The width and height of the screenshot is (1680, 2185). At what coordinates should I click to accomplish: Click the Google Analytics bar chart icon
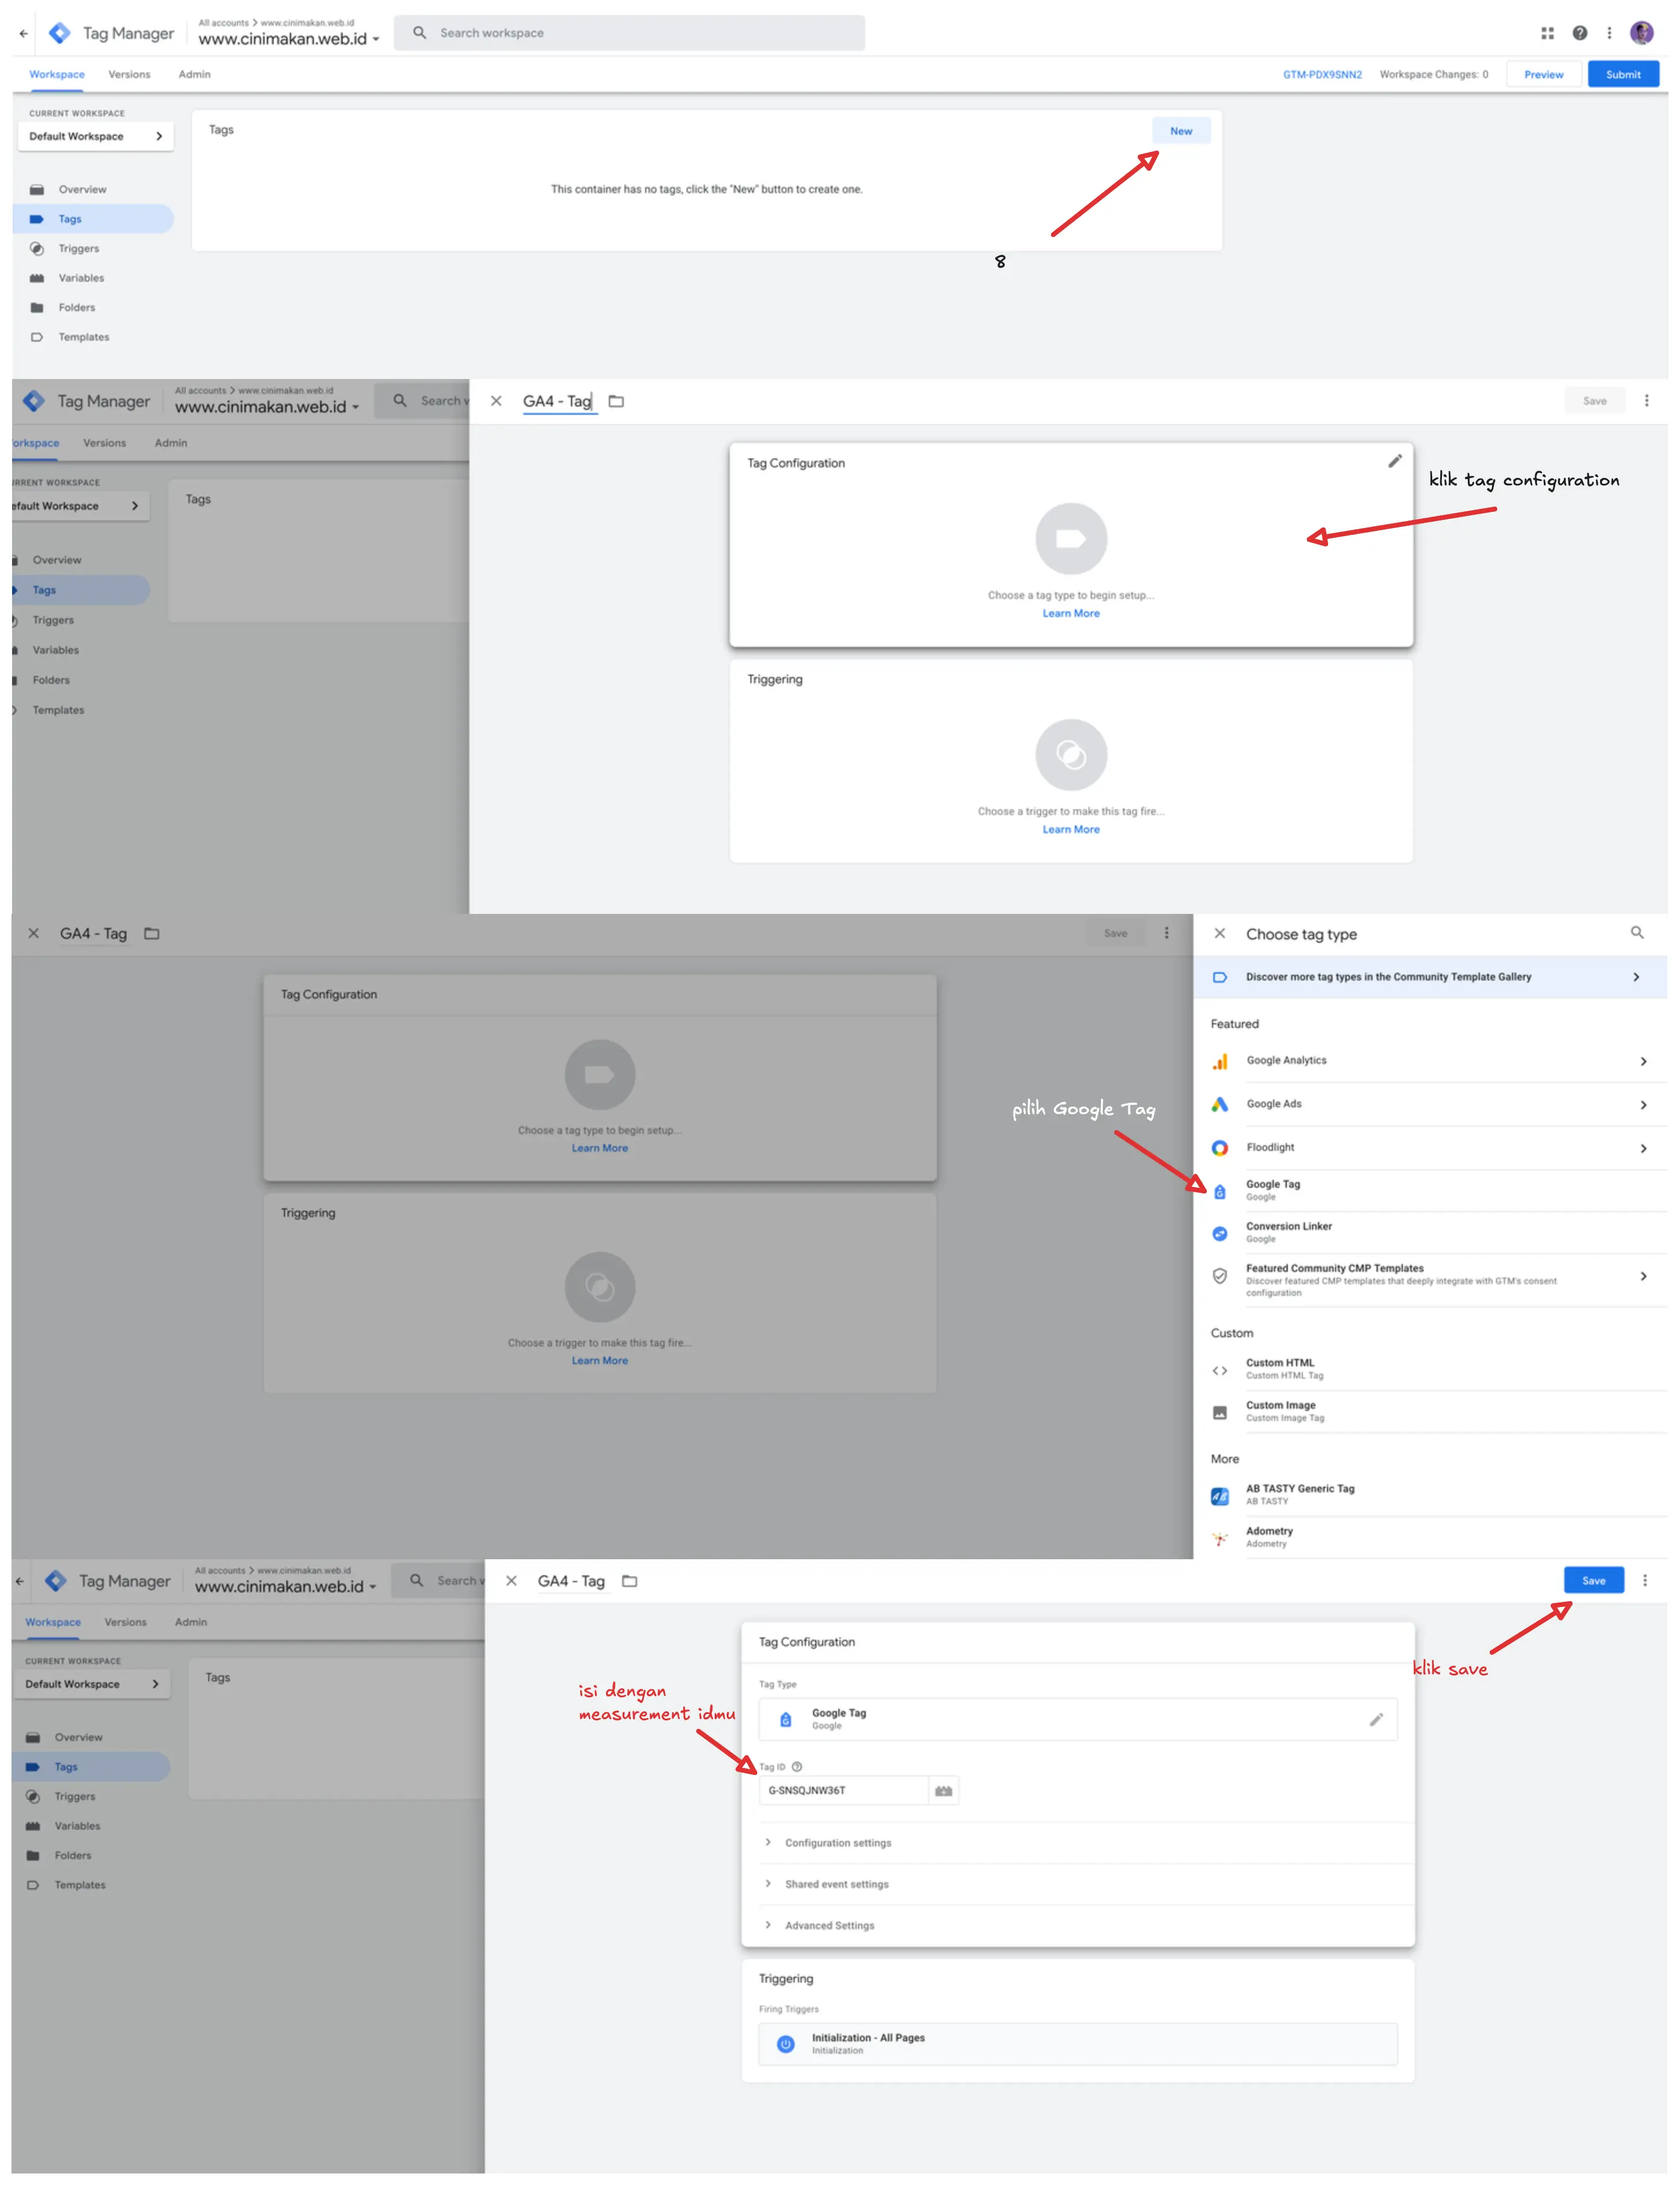1219,1061
